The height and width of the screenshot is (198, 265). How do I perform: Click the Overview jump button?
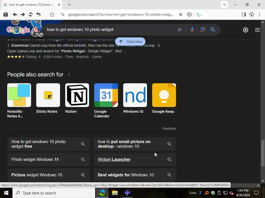pyautogui.click(x=130, y=42)
